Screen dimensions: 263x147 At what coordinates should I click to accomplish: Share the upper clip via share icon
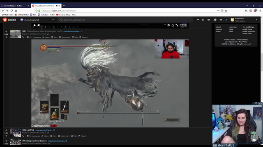[173, 25]
